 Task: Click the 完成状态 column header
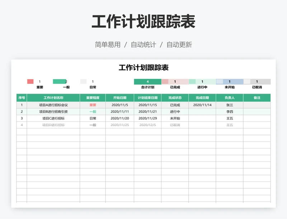pos(175,98)
